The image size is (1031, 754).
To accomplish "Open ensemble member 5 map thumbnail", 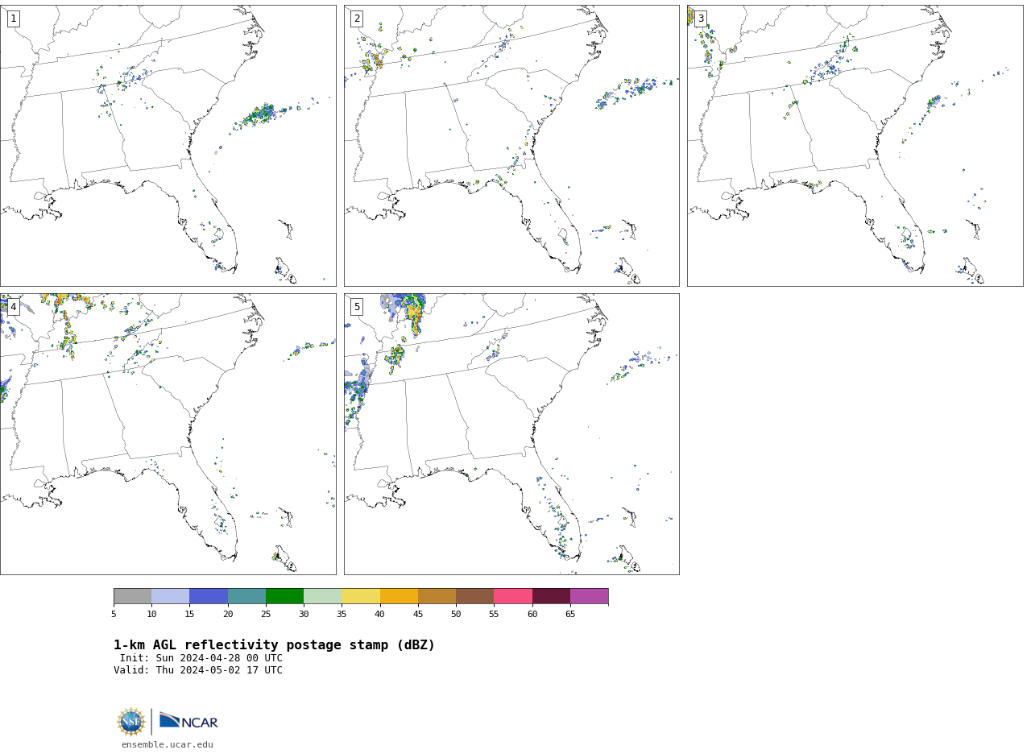I will tap(511, 434).
